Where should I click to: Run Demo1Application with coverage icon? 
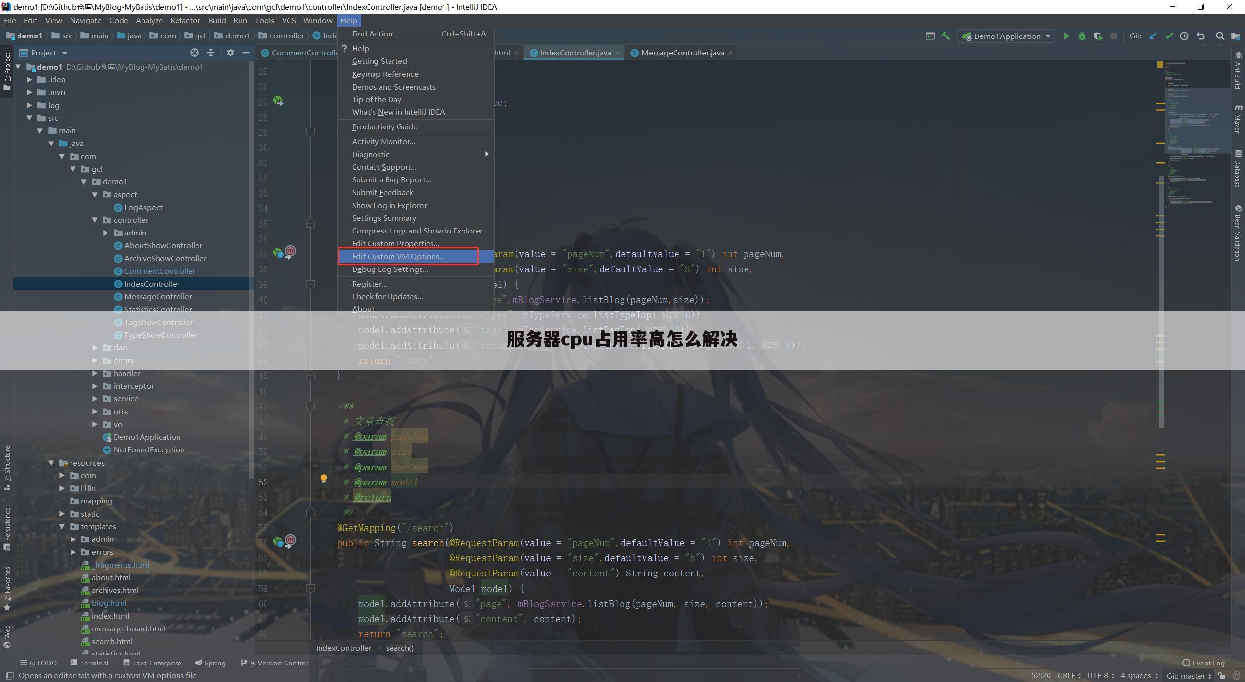1098,36
